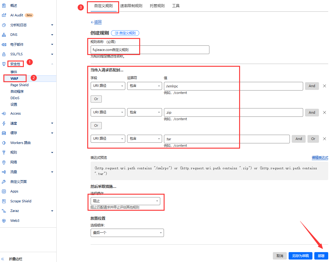Collapse the 安全性 sidebar section arrow
331x262 pixels.
52,64
